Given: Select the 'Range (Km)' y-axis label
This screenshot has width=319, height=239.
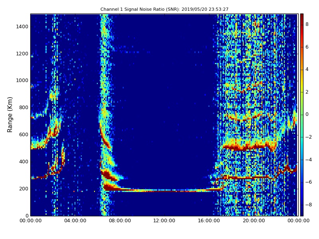Looking at the screenshot, I should [x=10, y=115].
